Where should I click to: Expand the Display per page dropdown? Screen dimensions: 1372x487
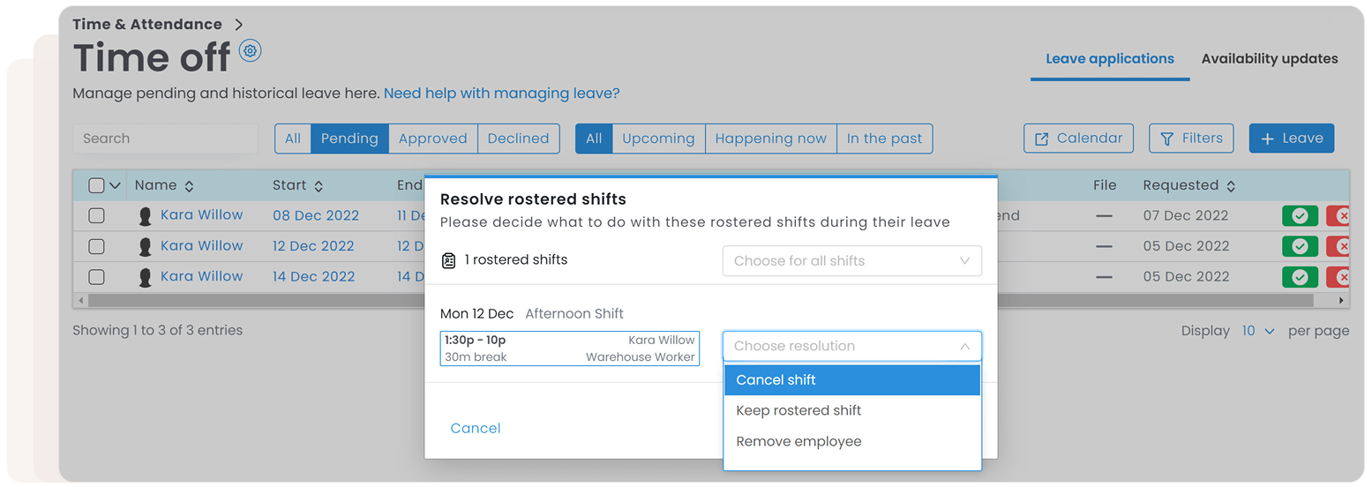1258,331
